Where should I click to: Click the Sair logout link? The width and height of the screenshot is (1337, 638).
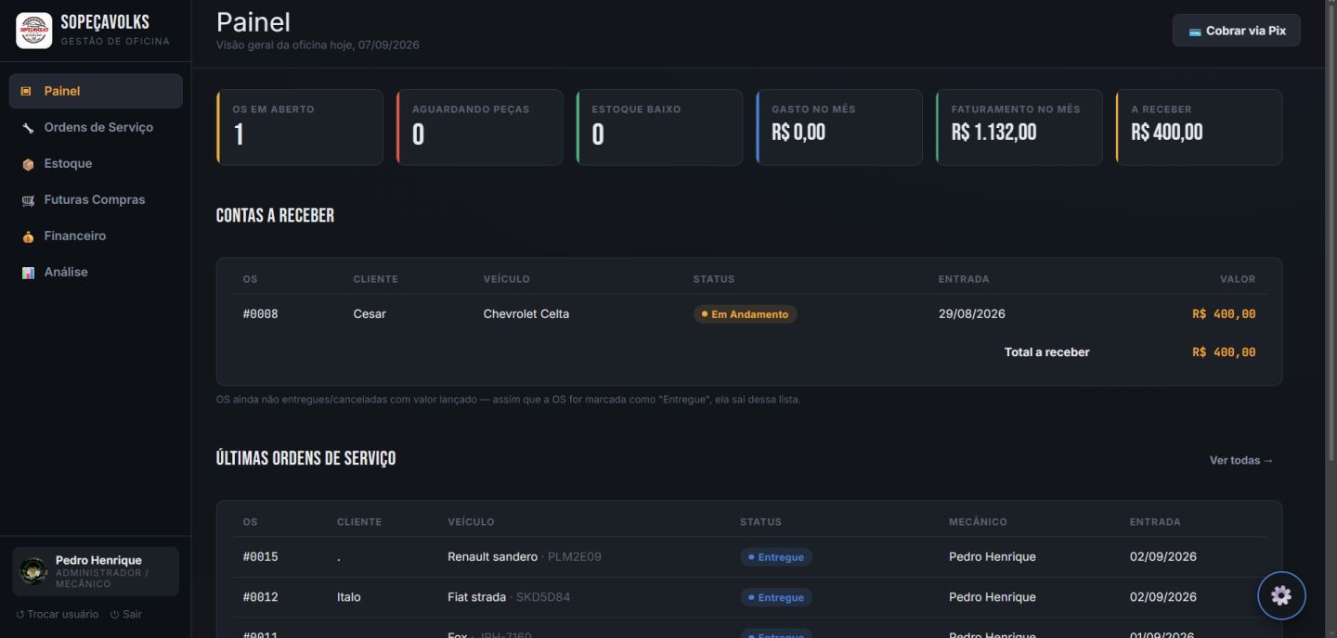(x=126, y=614)
